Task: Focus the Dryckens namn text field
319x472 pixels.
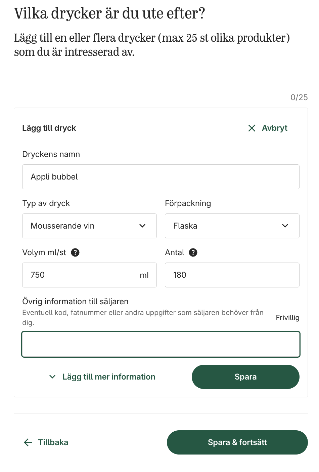Action: coord(161,177)
